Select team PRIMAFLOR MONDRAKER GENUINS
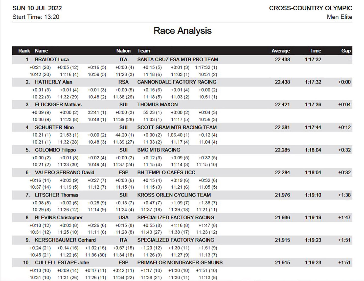 (x=180, y=263)
